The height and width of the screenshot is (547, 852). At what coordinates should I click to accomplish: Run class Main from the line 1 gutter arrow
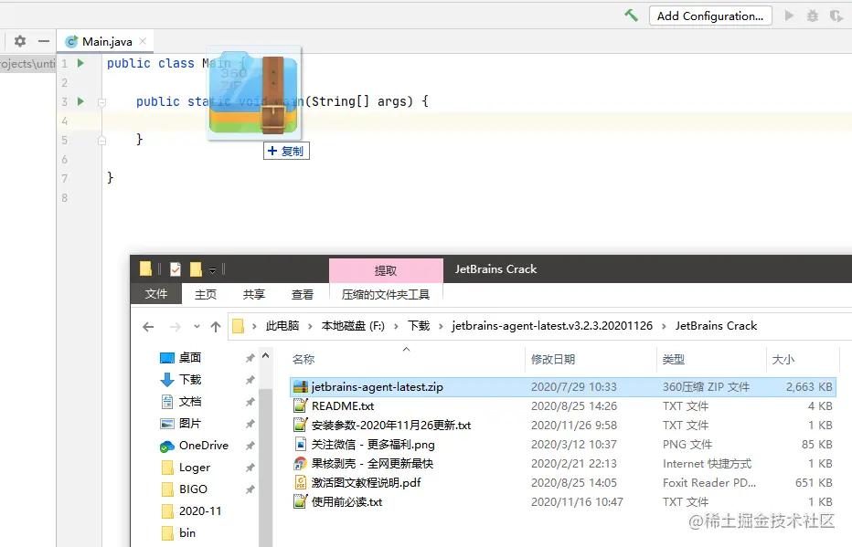81,63
